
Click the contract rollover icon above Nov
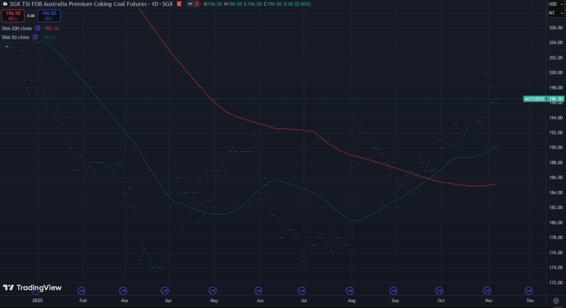coord(488,290)
